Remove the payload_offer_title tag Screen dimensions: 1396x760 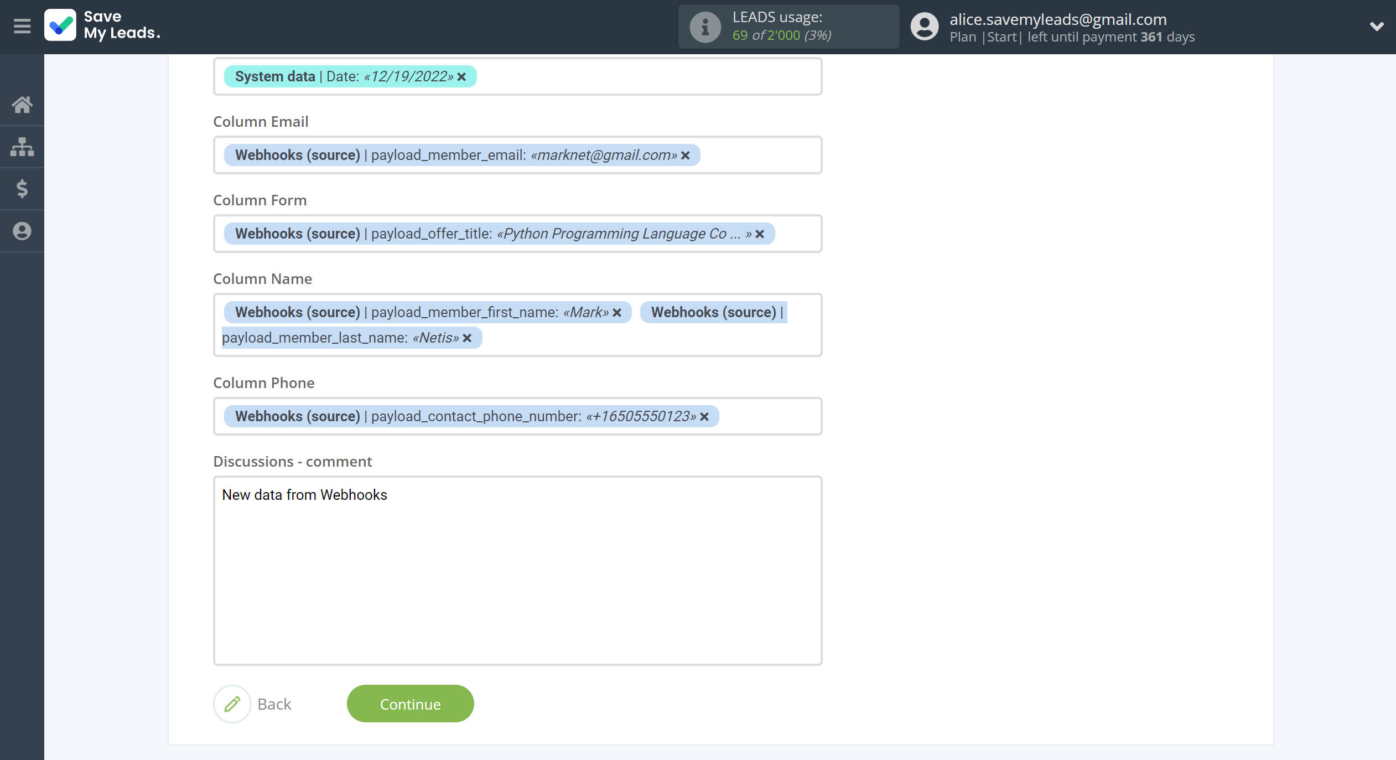(x=760, y=234)
